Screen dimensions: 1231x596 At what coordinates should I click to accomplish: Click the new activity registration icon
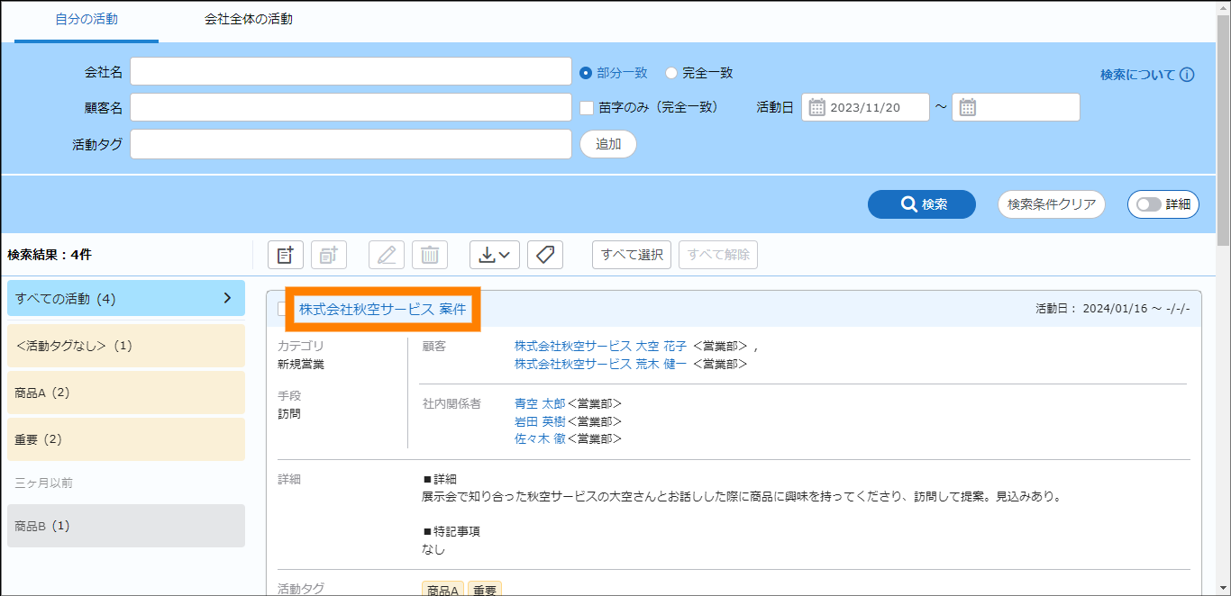(286, 255)
